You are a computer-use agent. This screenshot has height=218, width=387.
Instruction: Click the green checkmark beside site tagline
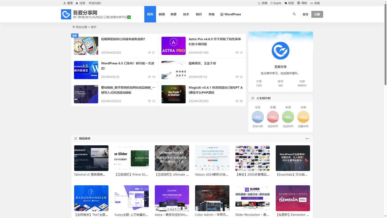[129, 17]
